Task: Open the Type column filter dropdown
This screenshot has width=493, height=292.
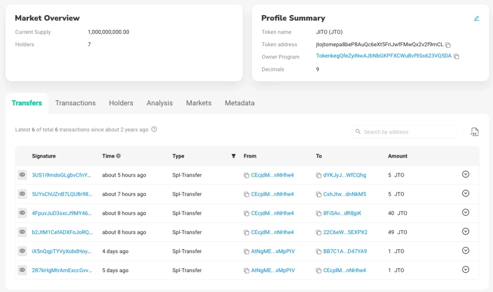Action: pos(234,156)
